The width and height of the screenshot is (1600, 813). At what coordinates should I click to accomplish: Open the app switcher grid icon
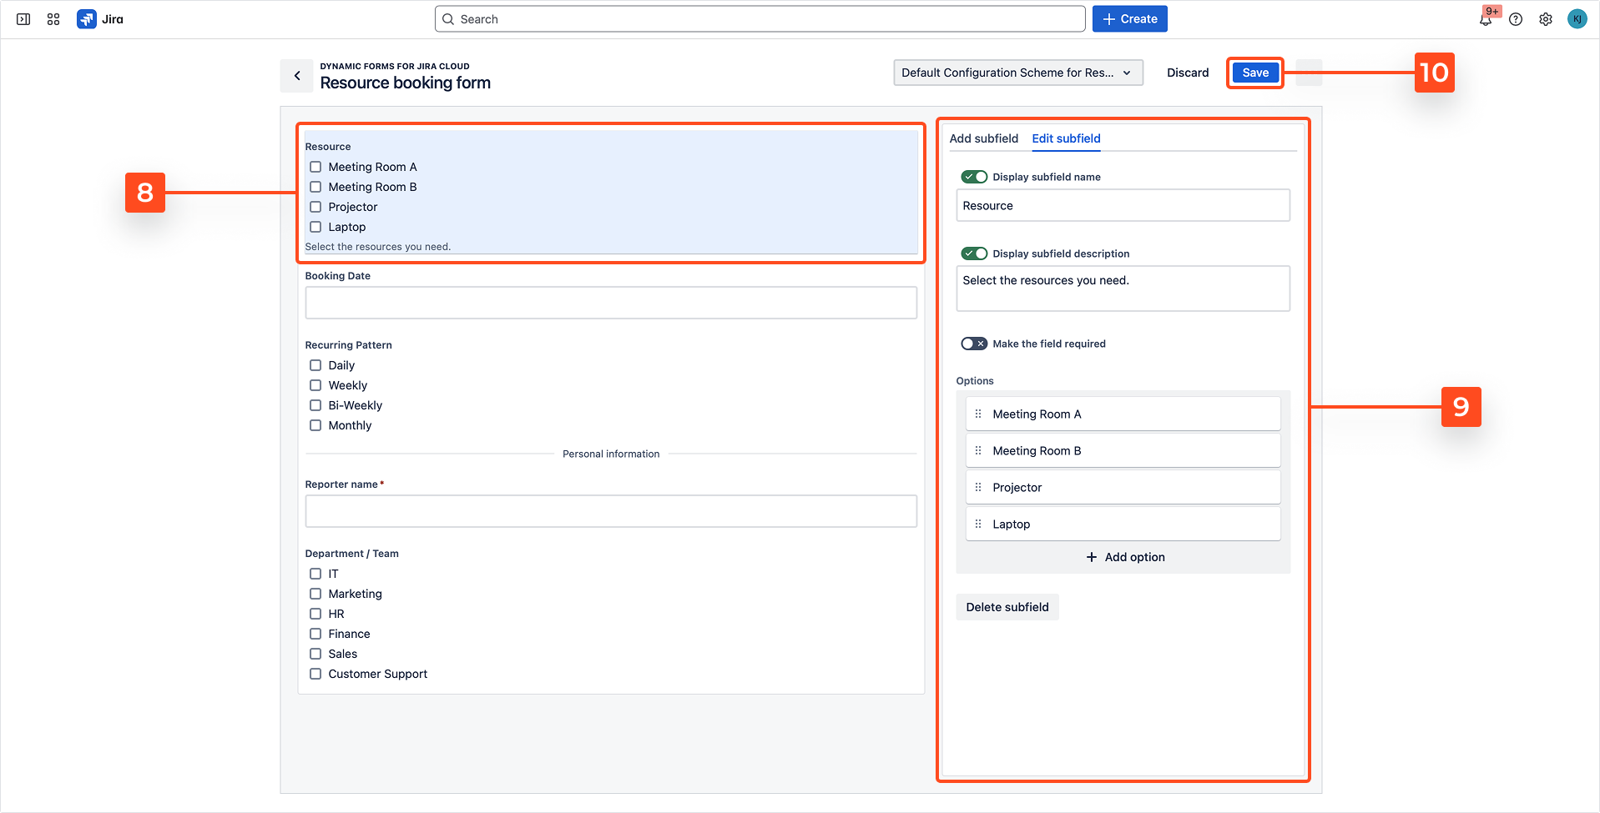[53, 19]
